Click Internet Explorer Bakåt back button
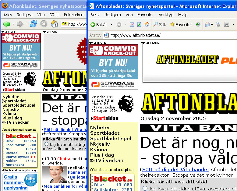The height and width of the screenshot is (191, 237). pos(99,24)
